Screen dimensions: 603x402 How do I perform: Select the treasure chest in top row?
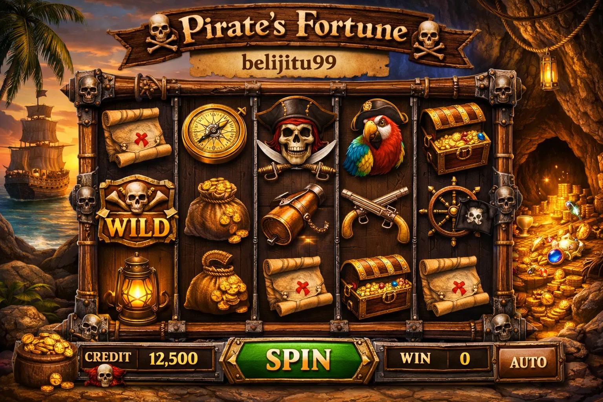(455, 137)
